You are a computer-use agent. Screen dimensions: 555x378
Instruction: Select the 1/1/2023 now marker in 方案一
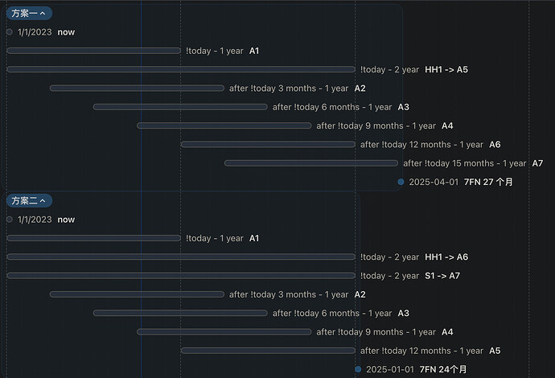tap(10, 32)
